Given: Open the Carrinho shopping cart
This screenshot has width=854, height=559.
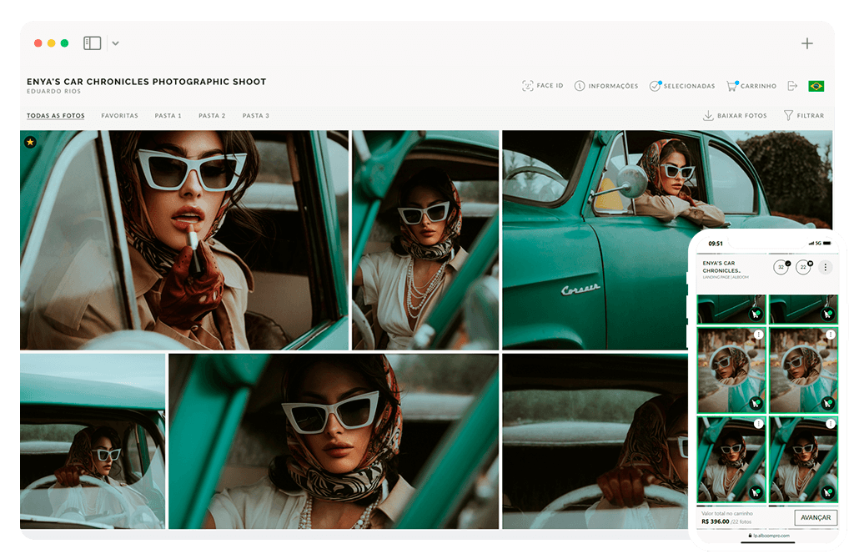Looking at the screenshot, I should click(x=751, y=86).
